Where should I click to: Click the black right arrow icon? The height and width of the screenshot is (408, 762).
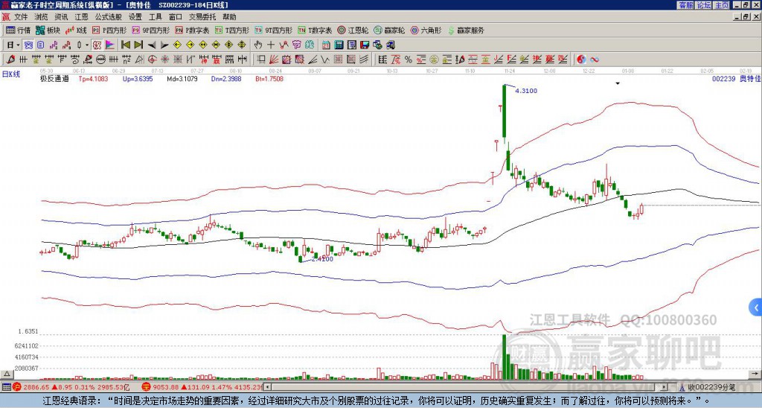click(x=164, y=45)
